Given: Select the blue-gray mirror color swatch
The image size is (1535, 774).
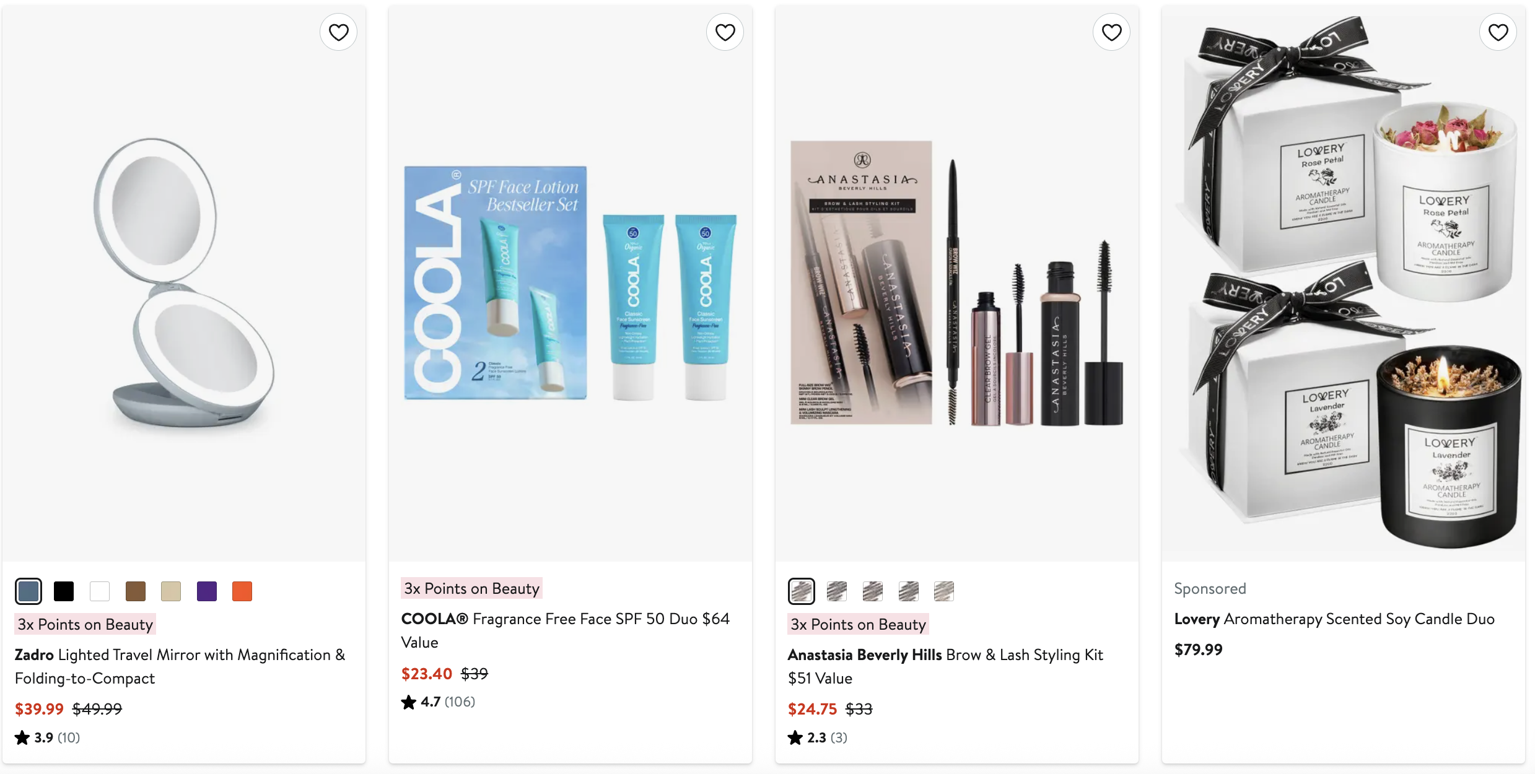Looking at the screenshot, I should click(x=28, y=591).
